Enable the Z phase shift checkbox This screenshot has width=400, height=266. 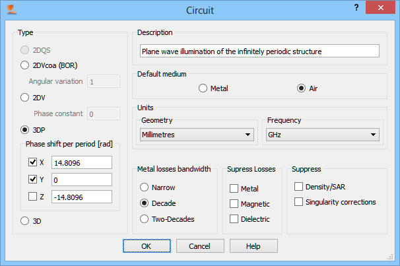click(33, 196)
